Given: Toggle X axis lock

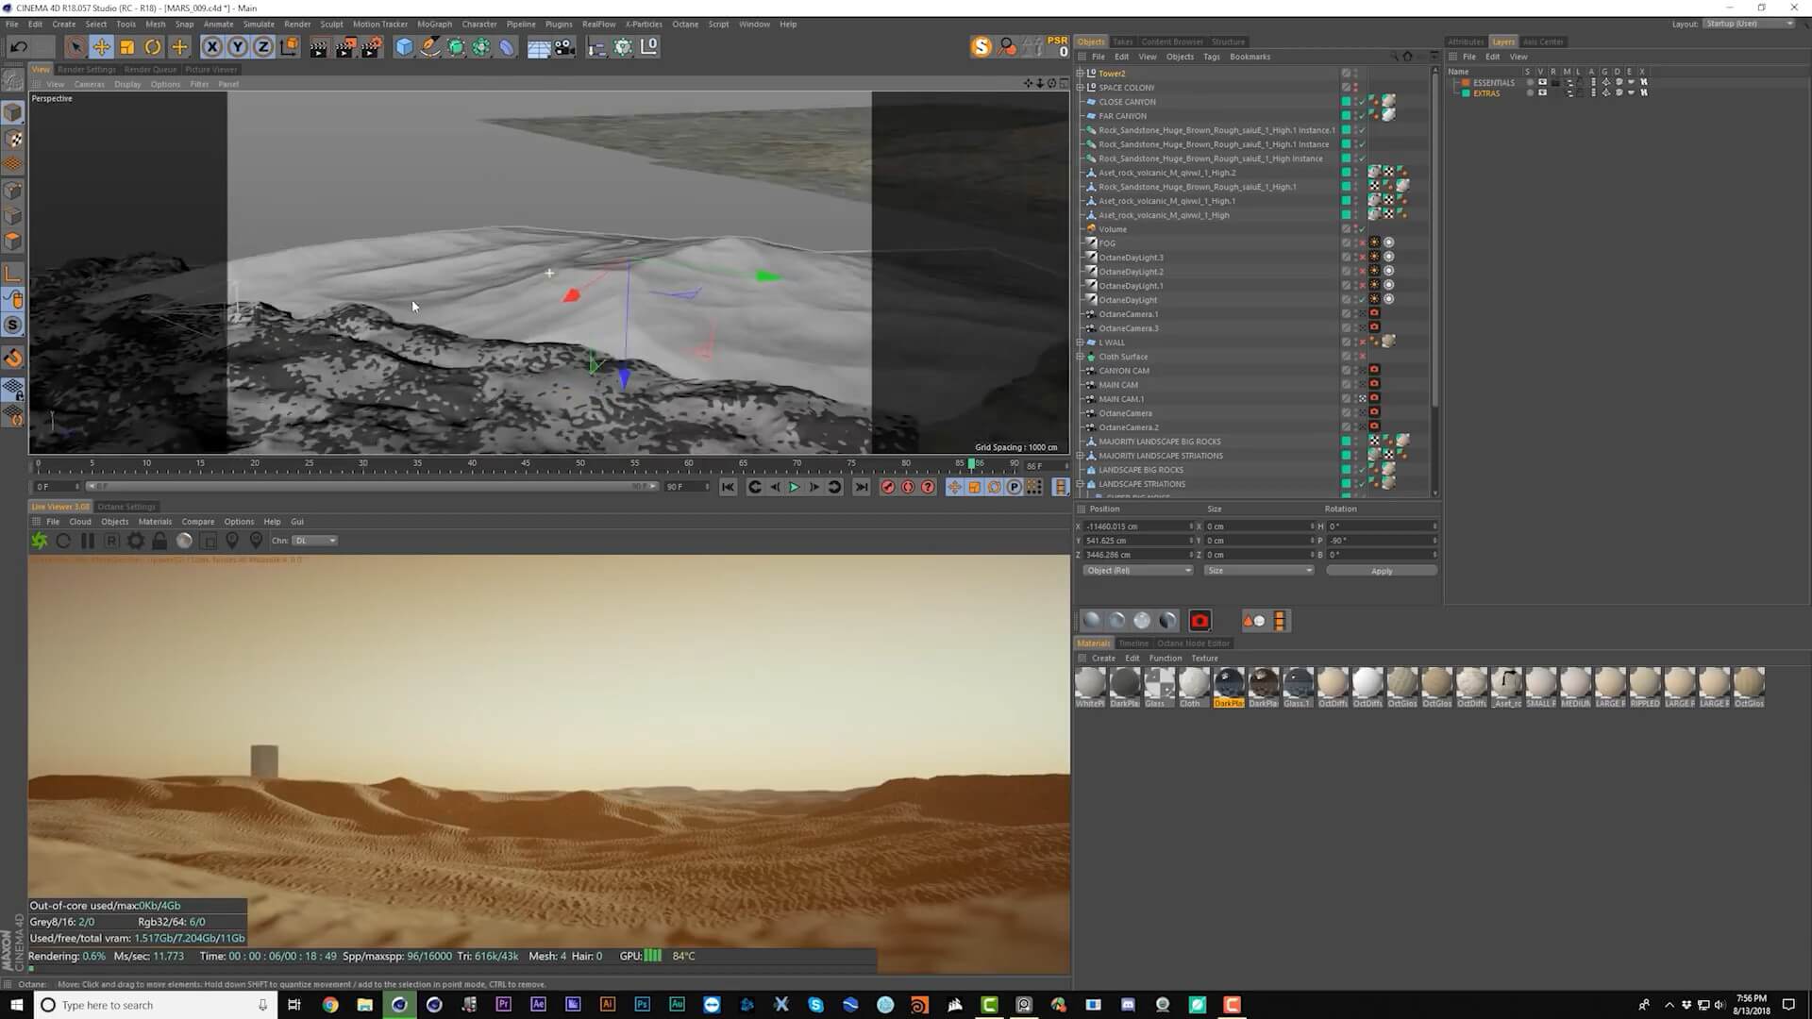Looking at the screenshot, I should point(212,47).
